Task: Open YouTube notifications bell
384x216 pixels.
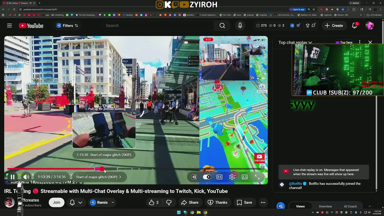Action: [355, 25]
